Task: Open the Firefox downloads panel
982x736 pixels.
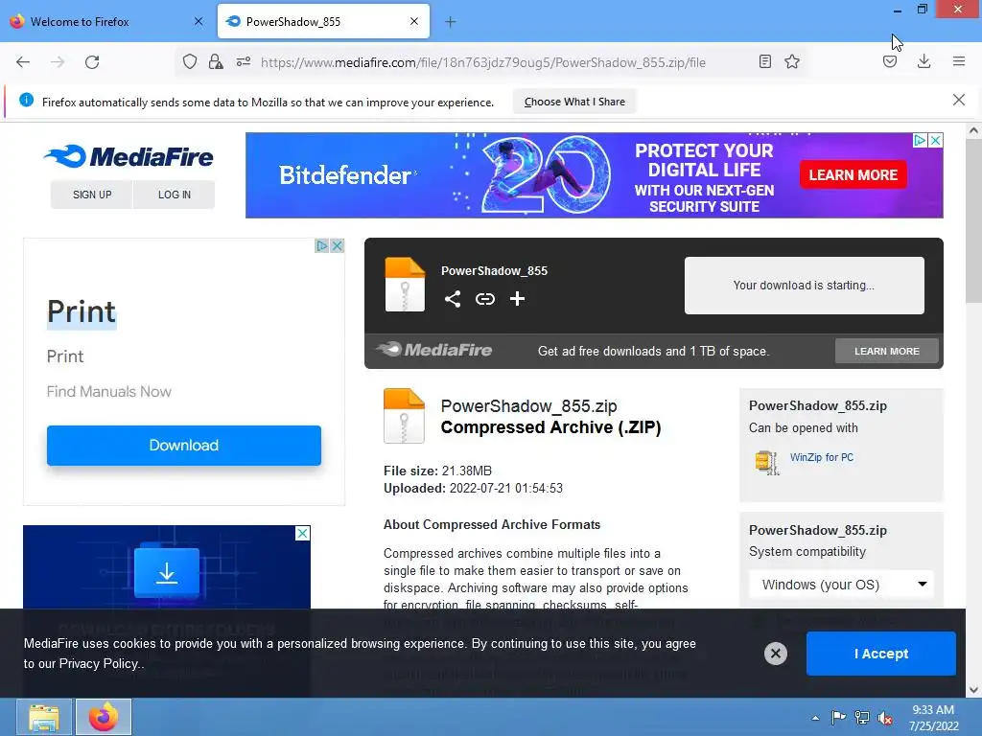Action: tap(924, 61)
